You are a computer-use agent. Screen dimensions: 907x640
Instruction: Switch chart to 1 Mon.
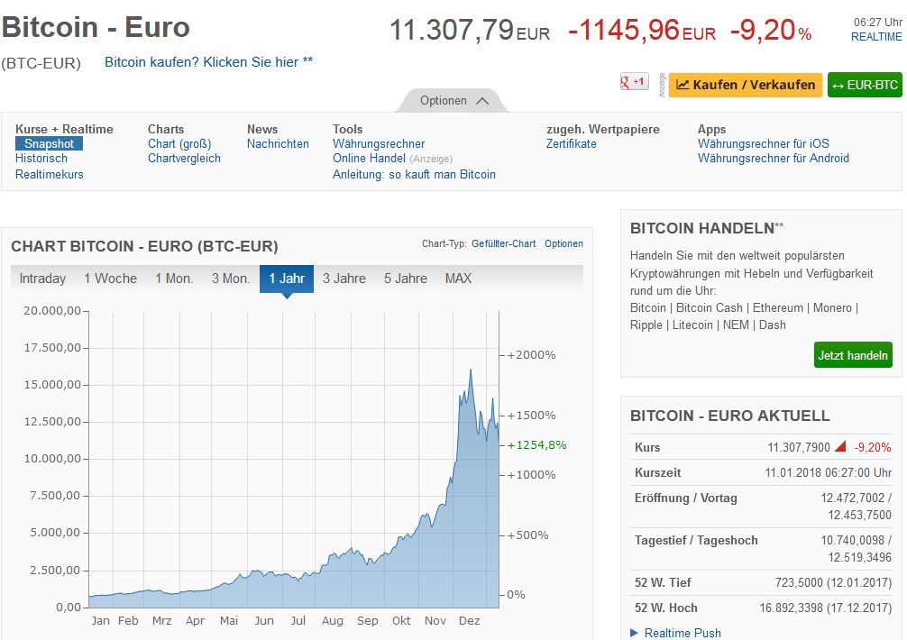(x=174, y=279)
